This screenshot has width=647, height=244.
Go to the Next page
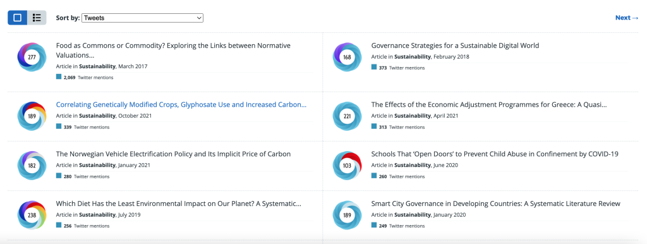627,18
